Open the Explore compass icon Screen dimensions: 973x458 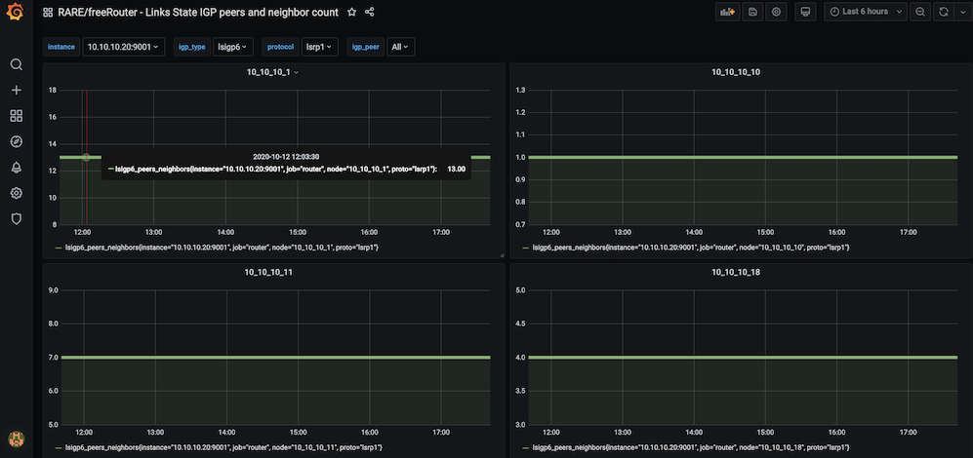pos(17,141)
